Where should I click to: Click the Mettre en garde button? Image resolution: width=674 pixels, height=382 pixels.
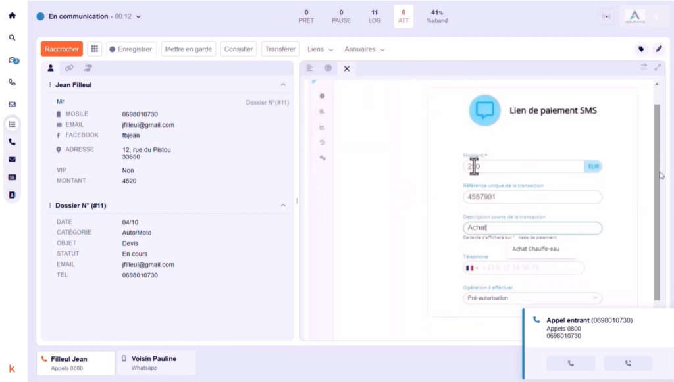point(188,49)
